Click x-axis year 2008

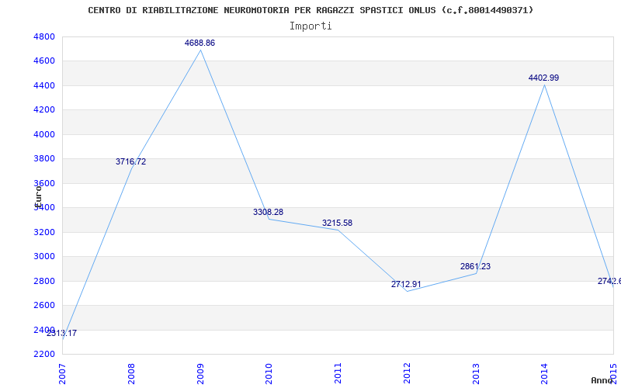(131, 373)
